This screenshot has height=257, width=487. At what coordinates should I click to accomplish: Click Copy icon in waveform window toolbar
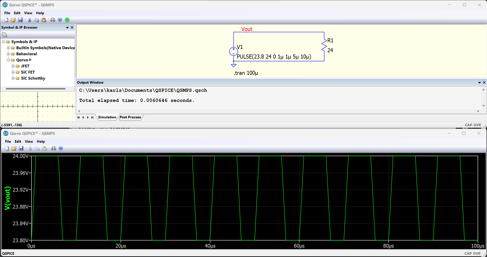point(37,148)
